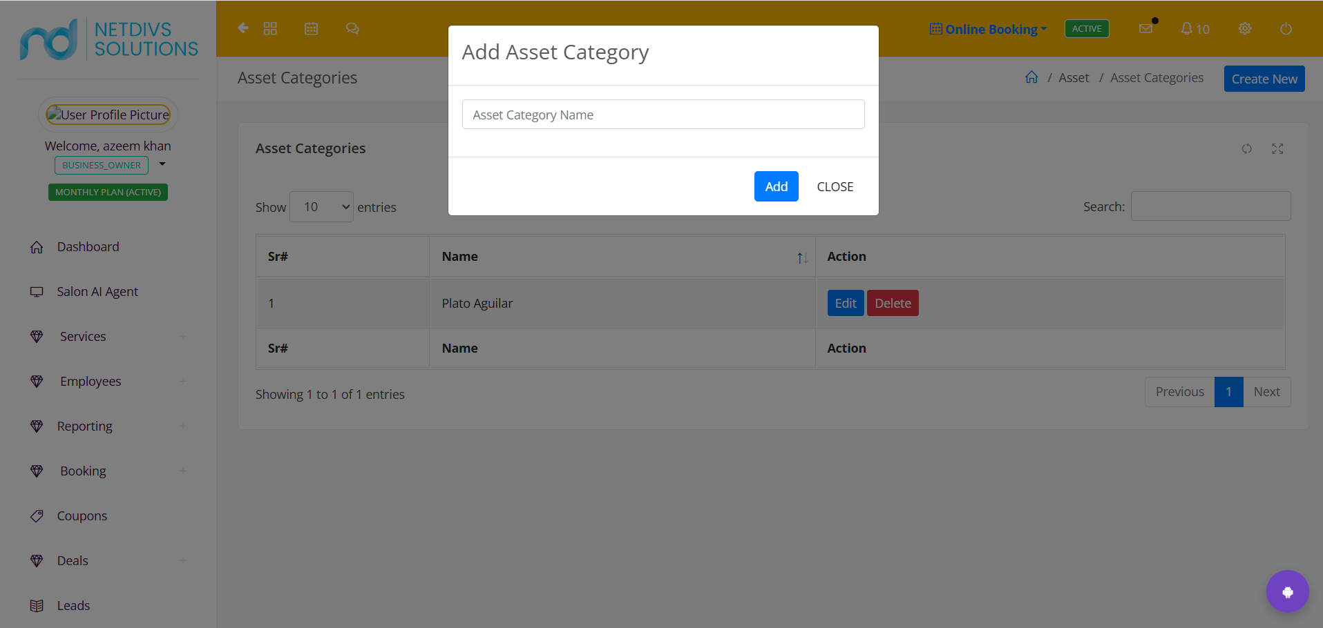Open the settings gear icon in header
The height and width of the screenshot is (628, 1323).
(1245, 28)
